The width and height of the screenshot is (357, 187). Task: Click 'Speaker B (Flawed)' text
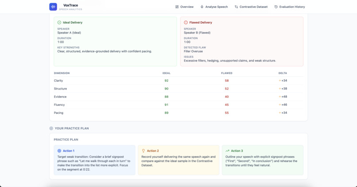point(197,33)
